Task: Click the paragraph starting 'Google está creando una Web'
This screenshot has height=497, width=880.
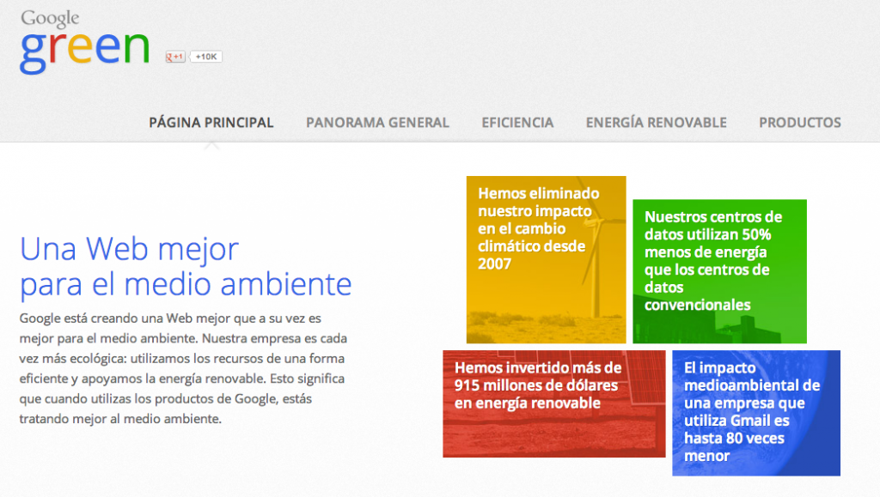Action: (x=184, y=368)
